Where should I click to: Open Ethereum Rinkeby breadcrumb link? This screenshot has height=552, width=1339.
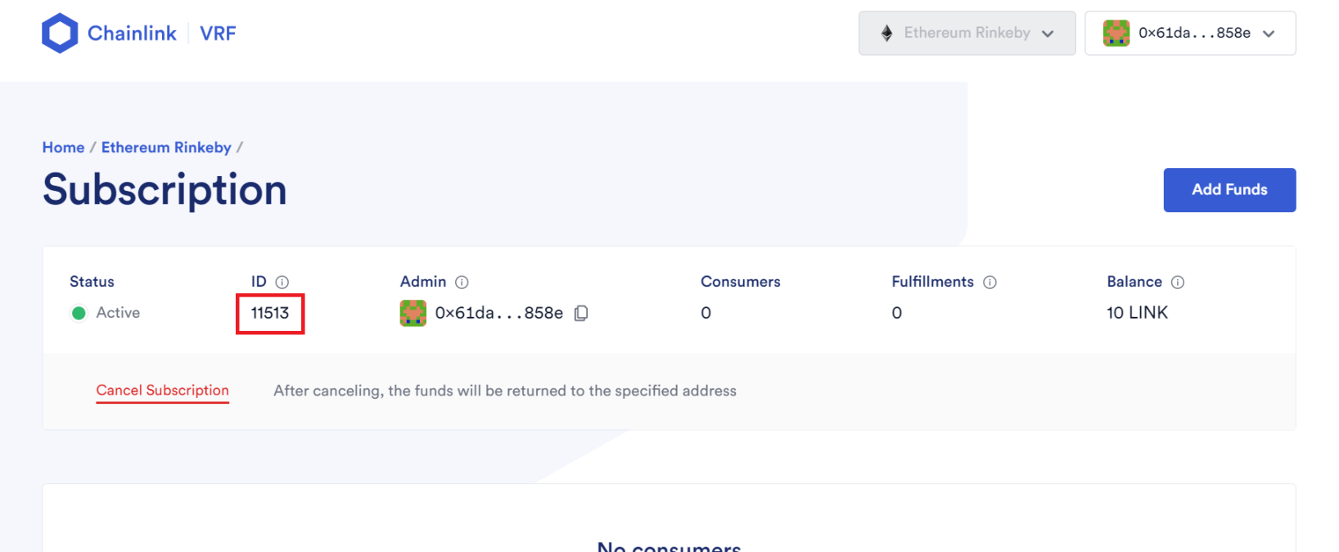point(166,147)
